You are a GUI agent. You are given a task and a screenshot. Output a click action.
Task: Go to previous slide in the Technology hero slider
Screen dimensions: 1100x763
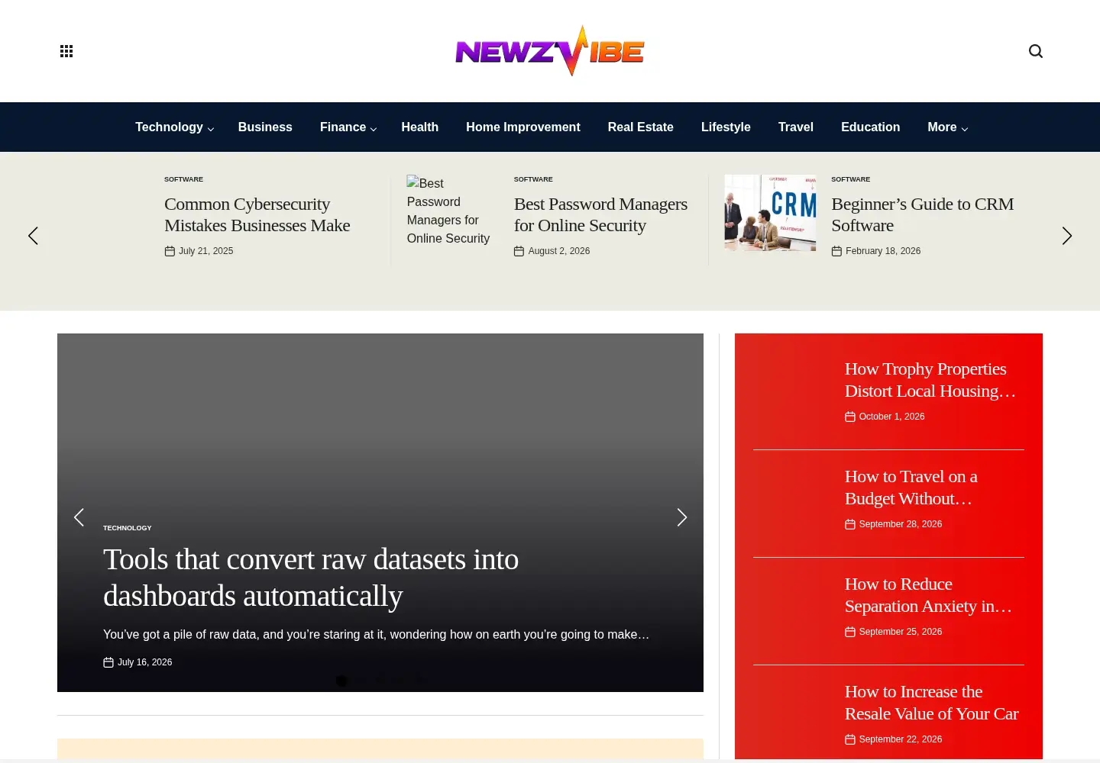click(x=79, y=517)
